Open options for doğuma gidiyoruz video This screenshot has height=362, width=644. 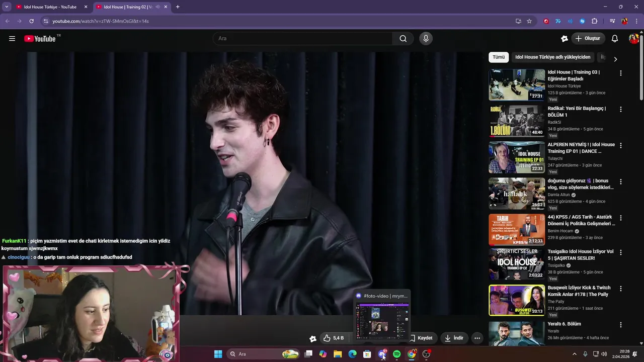coord(620,182)
